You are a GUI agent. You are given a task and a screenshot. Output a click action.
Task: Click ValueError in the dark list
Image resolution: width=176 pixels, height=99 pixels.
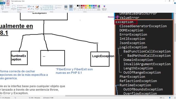coord(129,18)
